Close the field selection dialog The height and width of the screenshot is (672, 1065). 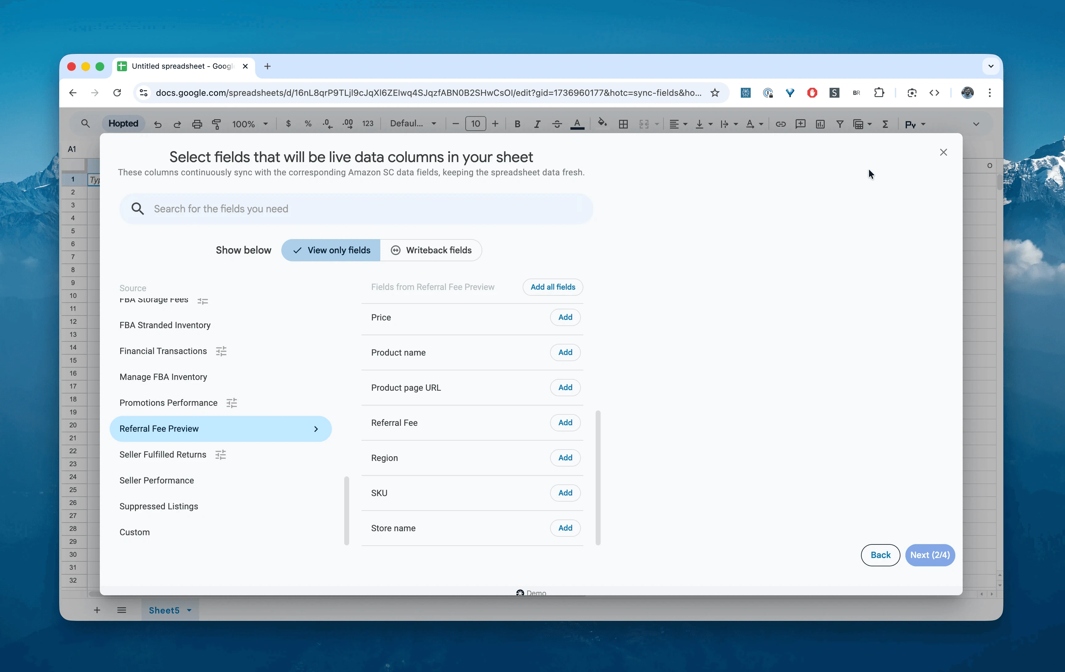pyautogui.click(x=943, y=153)
